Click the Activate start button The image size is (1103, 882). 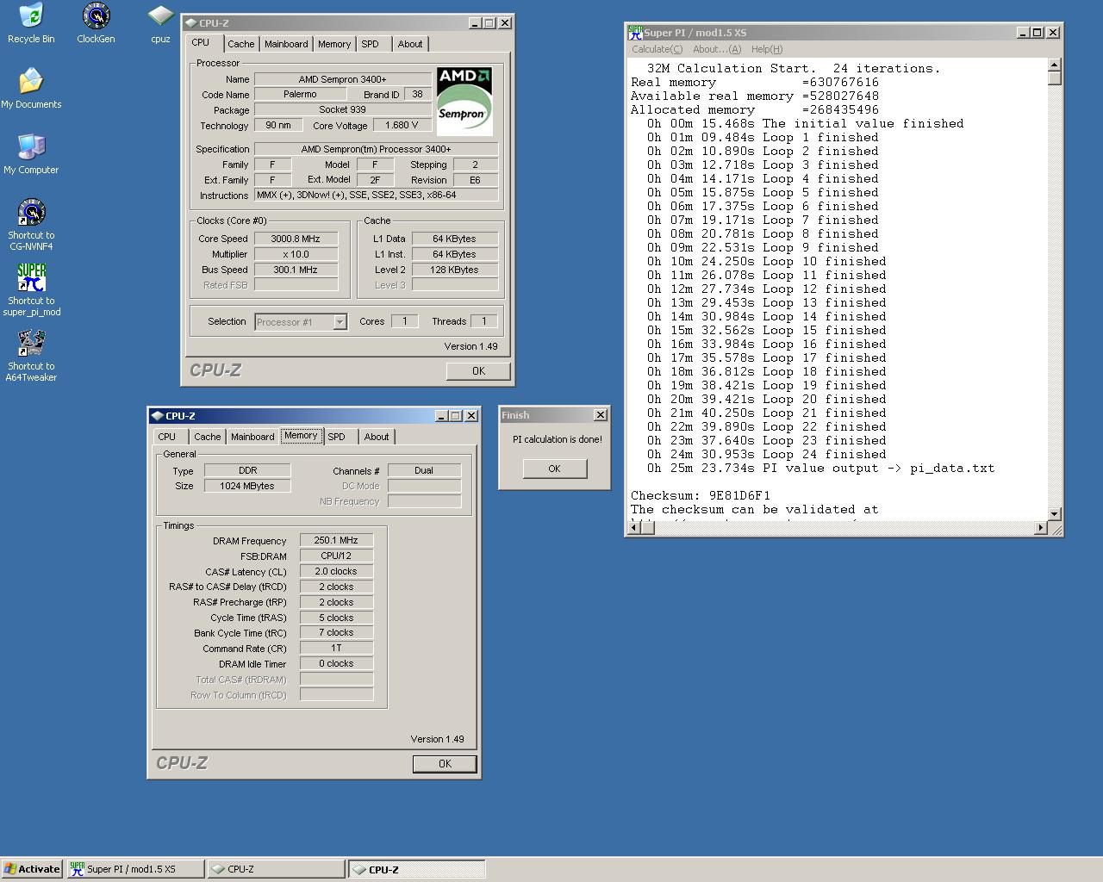(32, 869)
